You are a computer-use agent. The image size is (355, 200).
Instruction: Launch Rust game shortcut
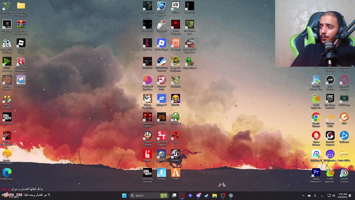coord(176,137)
